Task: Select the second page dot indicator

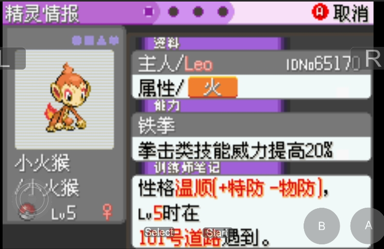Action: click(x=174, y=11)
